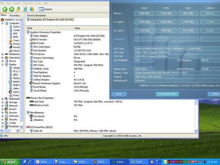Click the DirectX Hardware Support row icon
The height and width of the screenshot is (165, 220).
pos(31,83)
